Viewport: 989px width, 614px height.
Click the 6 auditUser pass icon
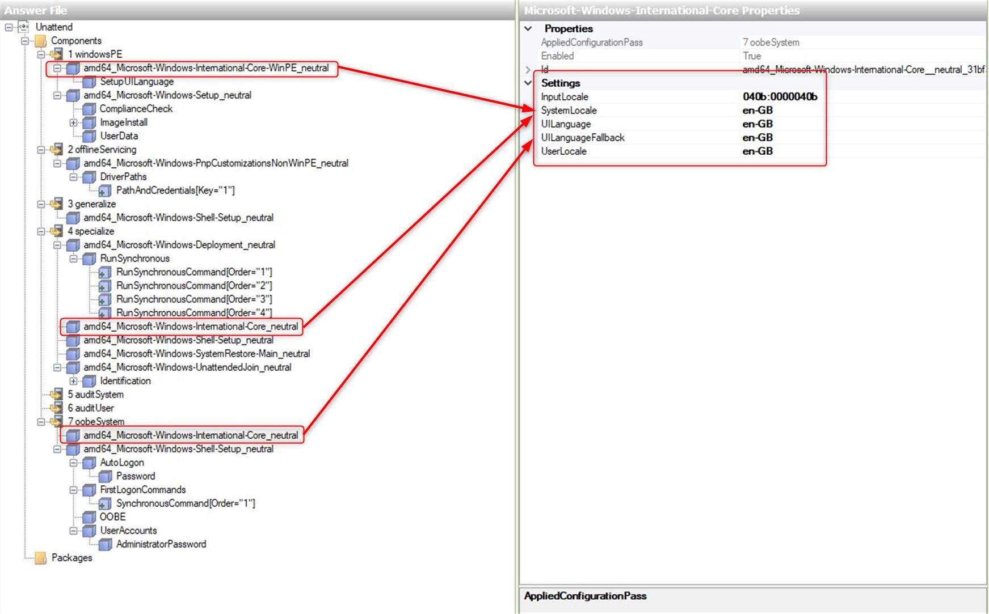56,408
